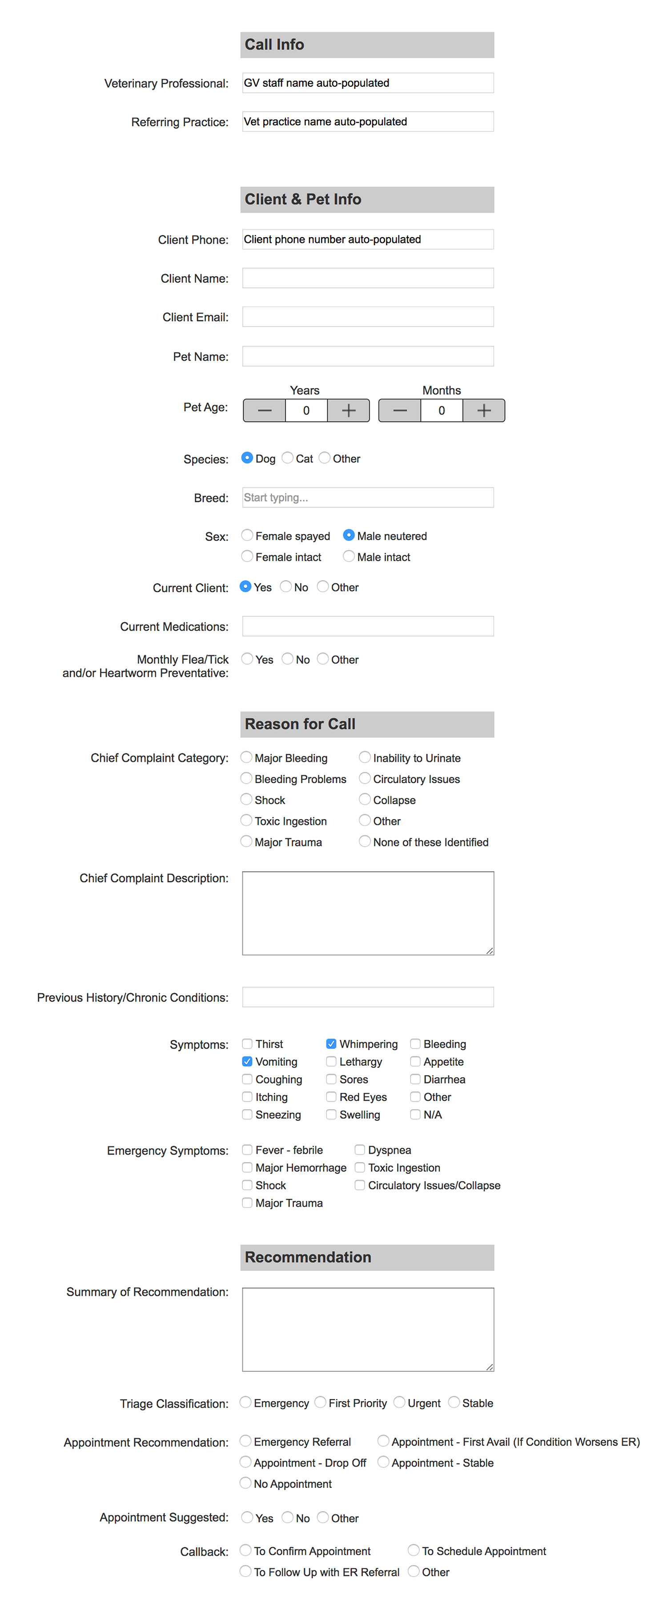Click the Referring Practice field
Image resolution: width=667 pixels, height=1609 pixels.
pos(368,122)
